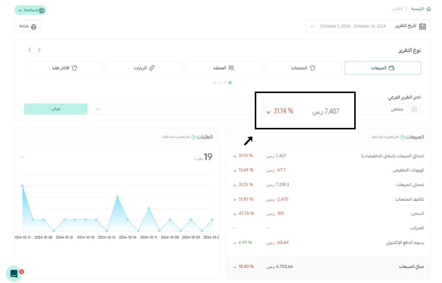Go to next report types with right arrow
This screenshot has width=442, height=283.
pyautogui.click(x=39, y=50)
